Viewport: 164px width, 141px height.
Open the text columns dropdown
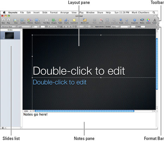point(88,27)
